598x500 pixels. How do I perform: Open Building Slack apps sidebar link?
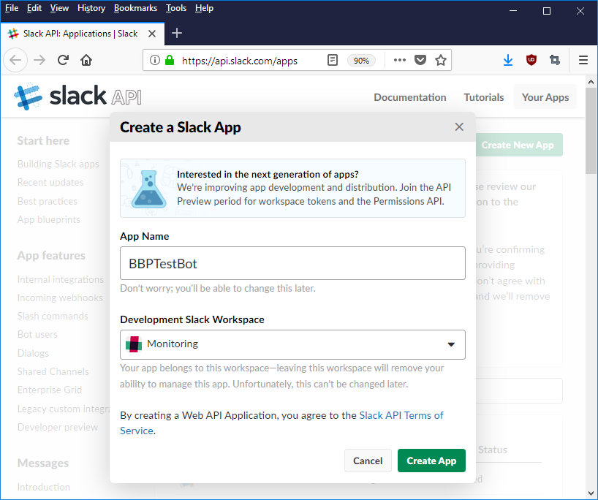click(x=58, y=164)
